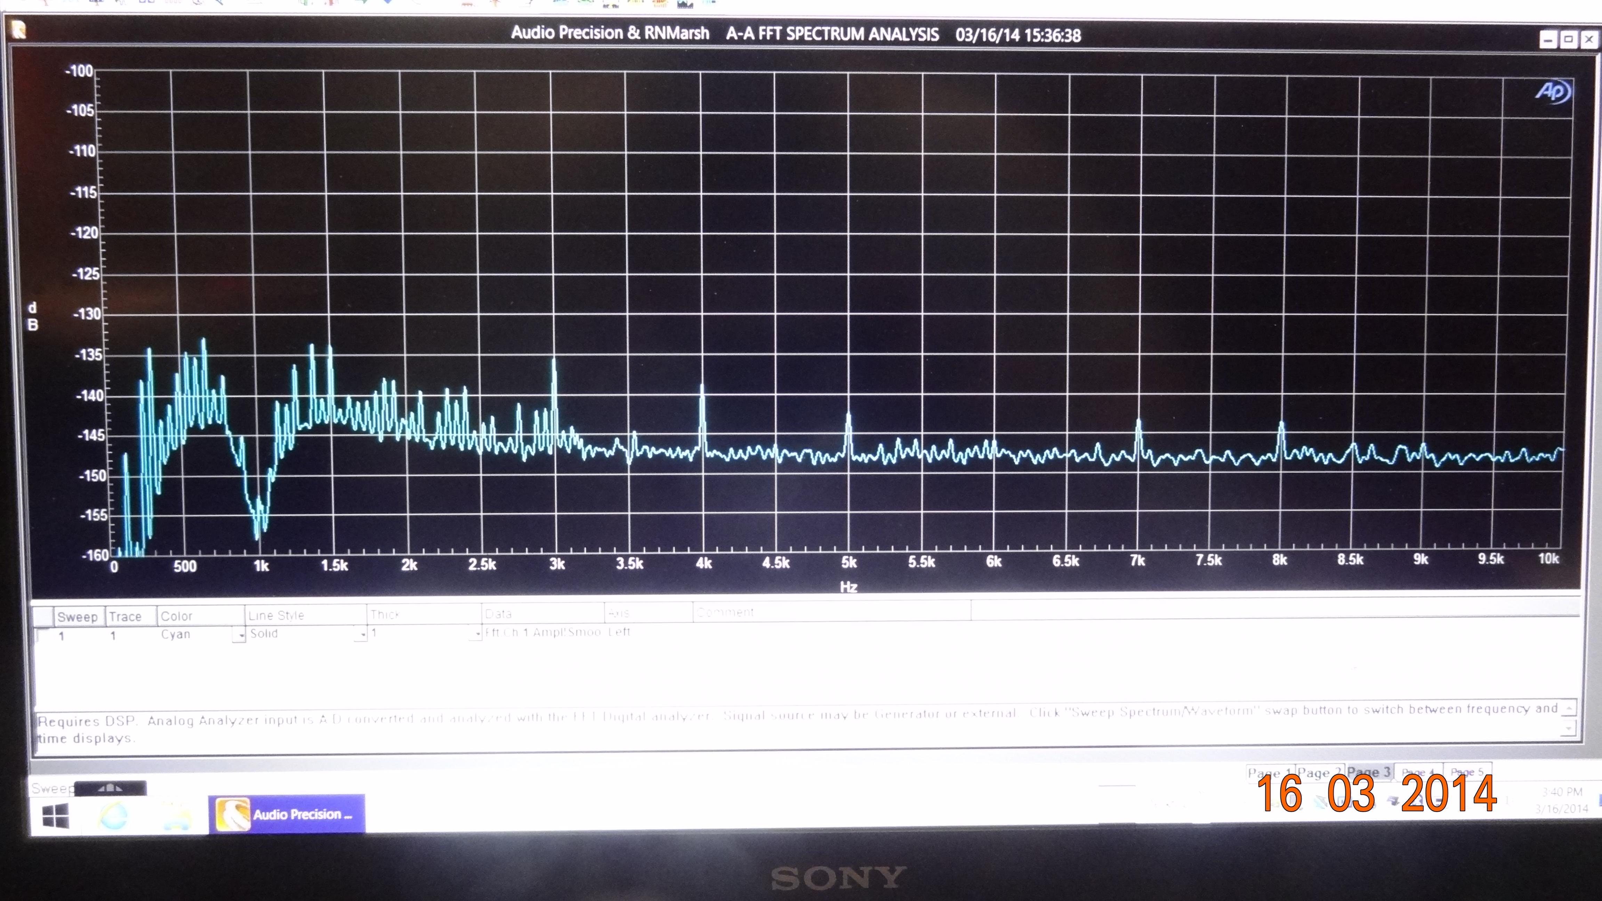Viewport: 1602px width, 901px height.
Task: Click the Solid line style cell
Action: coord(301,634)
